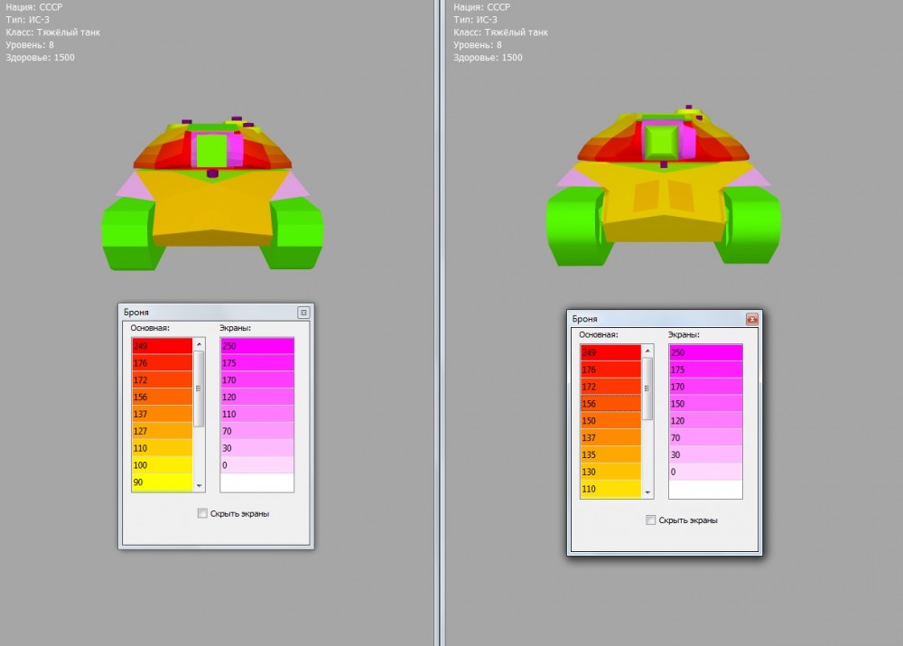Select 135 armor value in right panel
The width and height of the screenshot is (903, 646).
[x=610, y=455]
